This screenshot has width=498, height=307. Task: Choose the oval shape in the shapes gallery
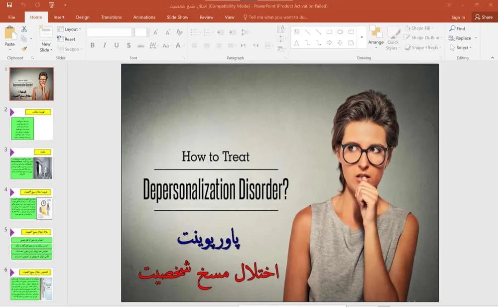[340, 32]
